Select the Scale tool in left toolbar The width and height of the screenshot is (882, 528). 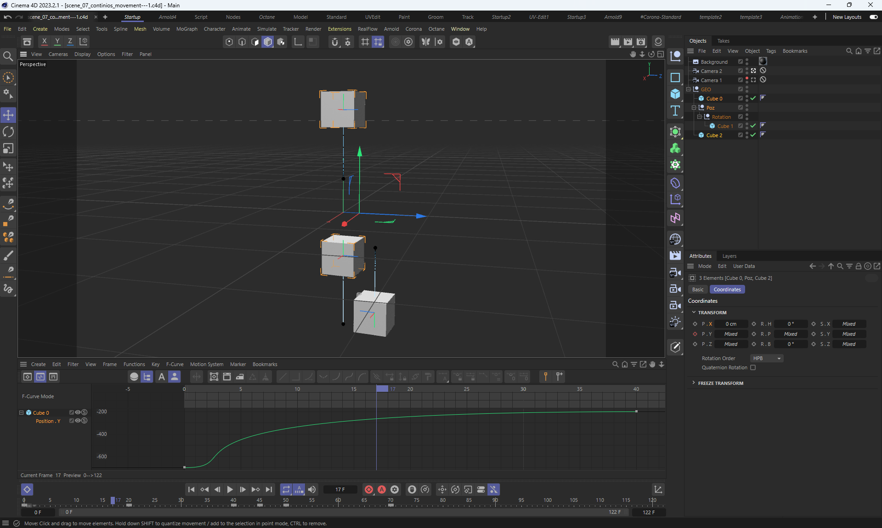pyautogui.click(x=8, y=149)
